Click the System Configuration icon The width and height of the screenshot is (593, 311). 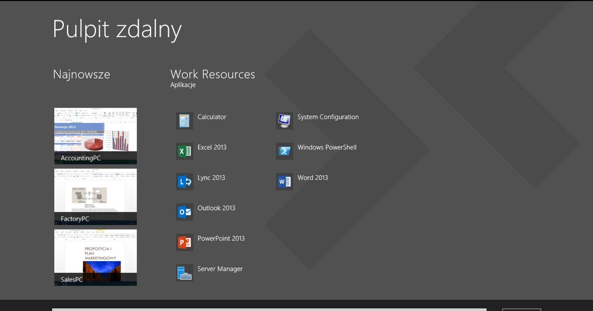284,121
